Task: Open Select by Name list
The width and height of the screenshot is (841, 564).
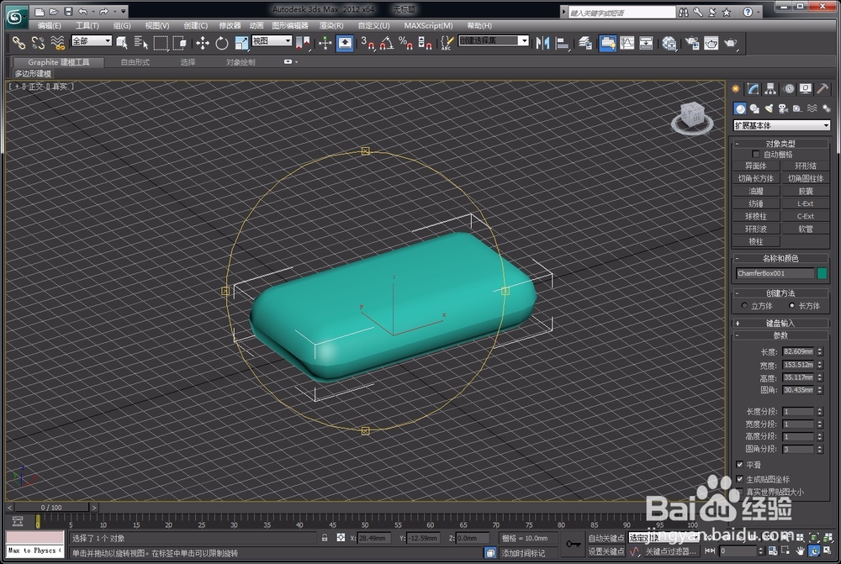Action: 140,43
